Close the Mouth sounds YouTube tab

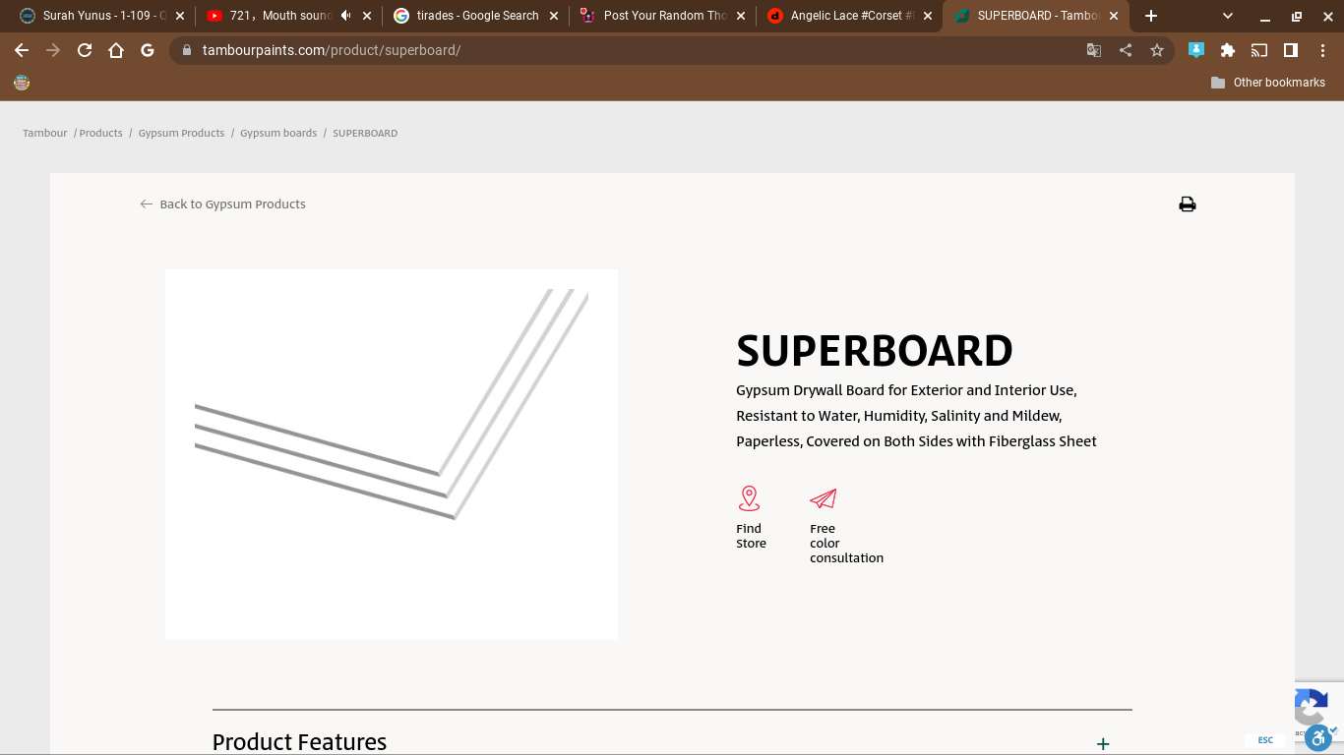367,16
